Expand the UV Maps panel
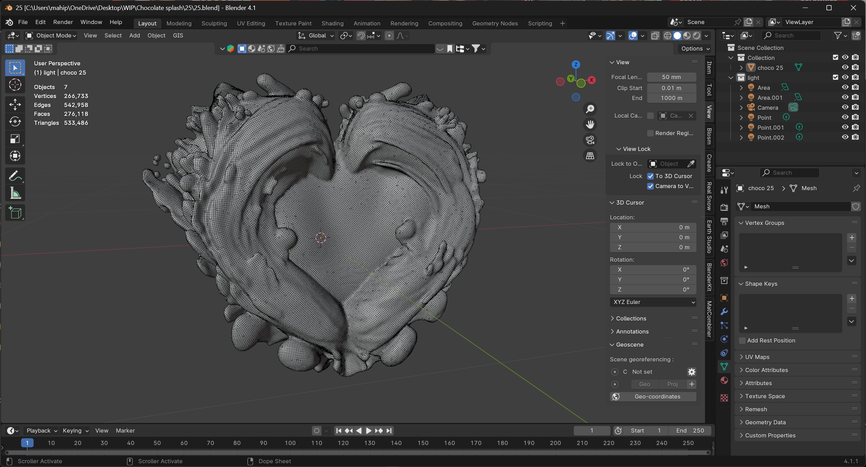 click(x=757, y=357)
